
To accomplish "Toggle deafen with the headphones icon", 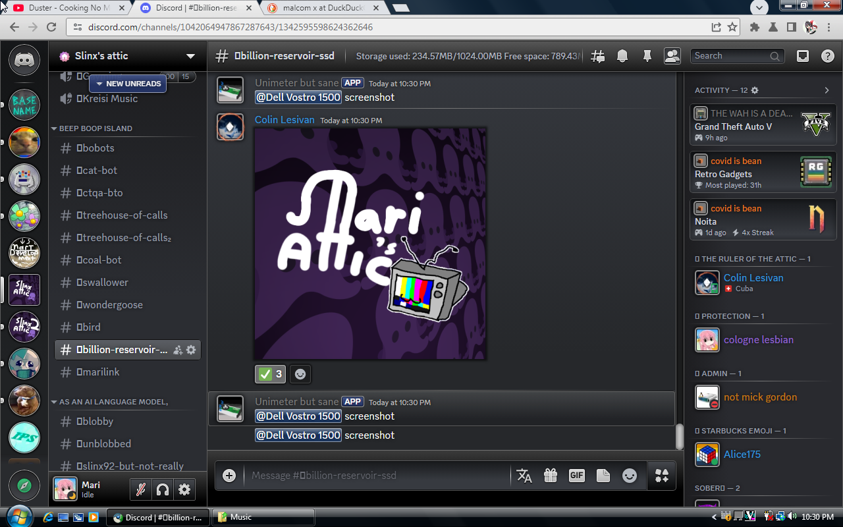I will [x=162, y=489].
